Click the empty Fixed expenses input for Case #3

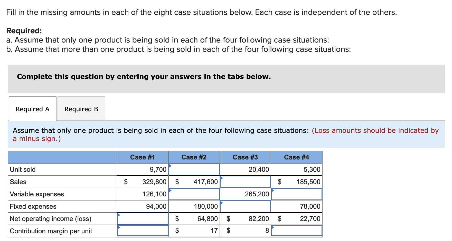pyautogui.click(x=245, y=206)
